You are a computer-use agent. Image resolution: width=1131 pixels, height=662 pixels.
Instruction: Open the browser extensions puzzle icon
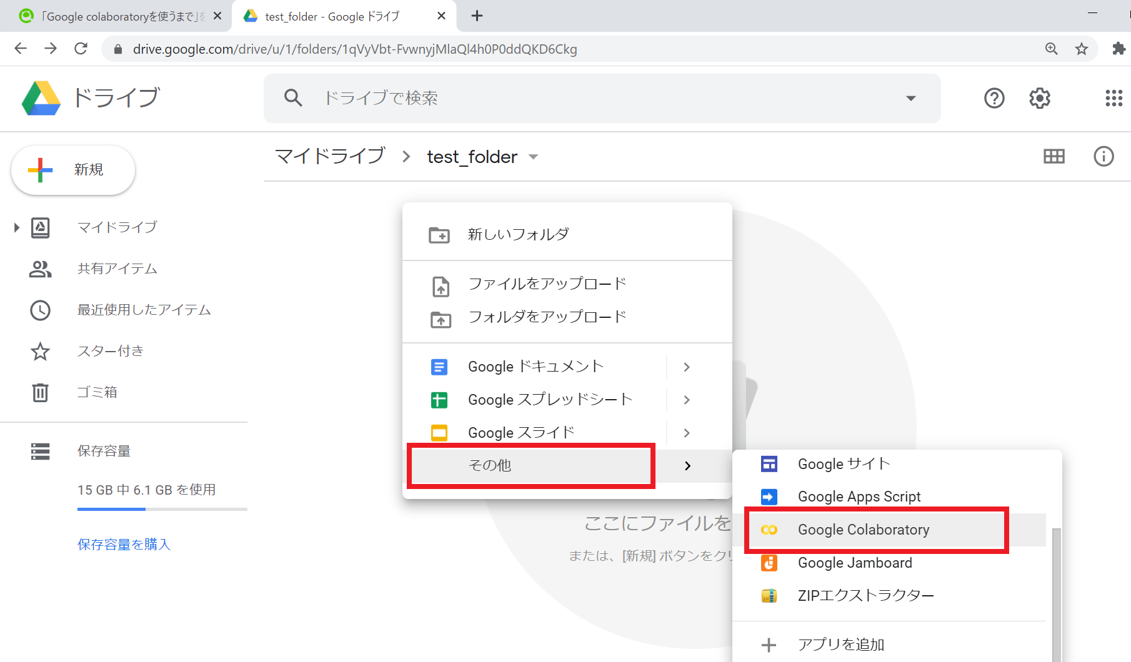click(1119, 49)
